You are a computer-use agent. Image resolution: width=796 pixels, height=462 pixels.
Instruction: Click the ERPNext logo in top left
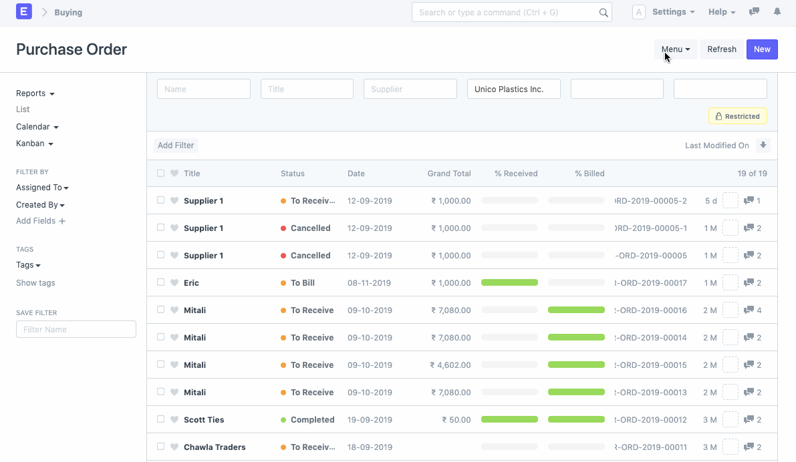coord(23,11)
